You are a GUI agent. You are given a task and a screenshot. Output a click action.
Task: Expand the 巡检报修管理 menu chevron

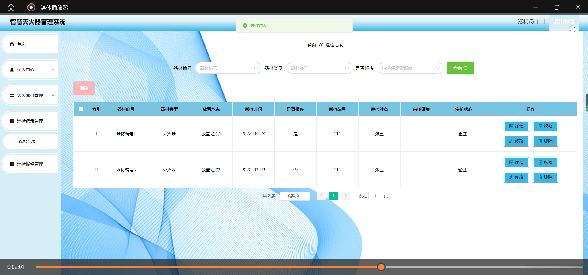tap(53, 164)
